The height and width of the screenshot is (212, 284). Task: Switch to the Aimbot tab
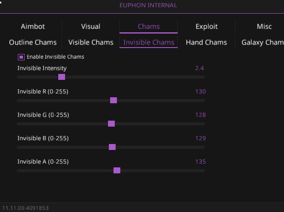click(x=33, y=26)
